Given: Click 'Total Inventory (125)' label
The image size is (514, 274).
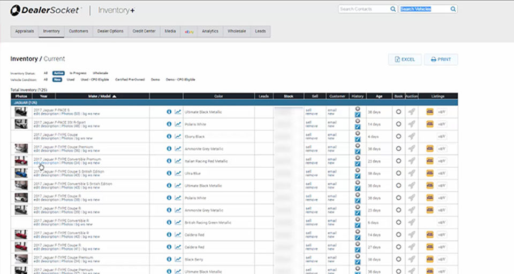Looking at the screenshot, I should click(29, 90).
